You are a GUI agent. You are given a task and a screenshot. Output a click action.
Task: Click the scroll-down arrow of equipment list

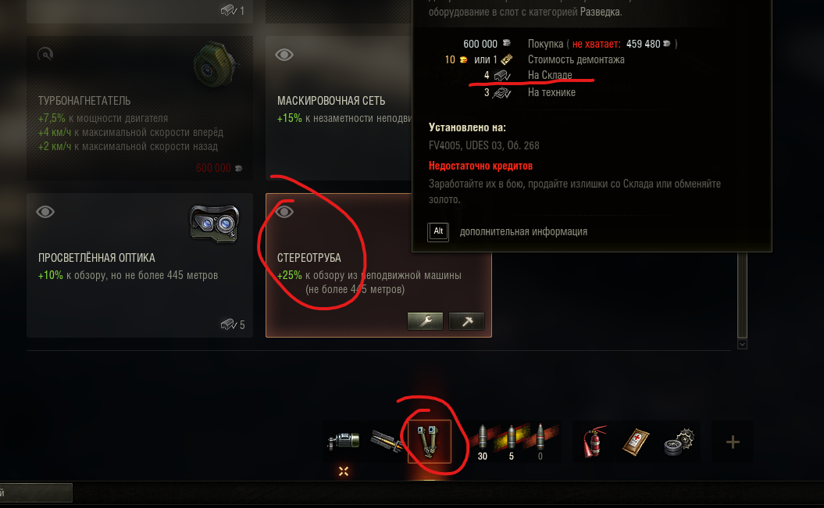point(742,345)
